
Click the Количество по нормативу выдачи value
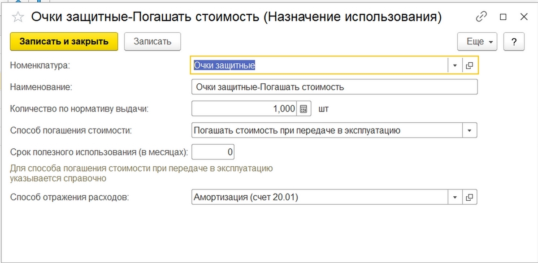point(244,109)
